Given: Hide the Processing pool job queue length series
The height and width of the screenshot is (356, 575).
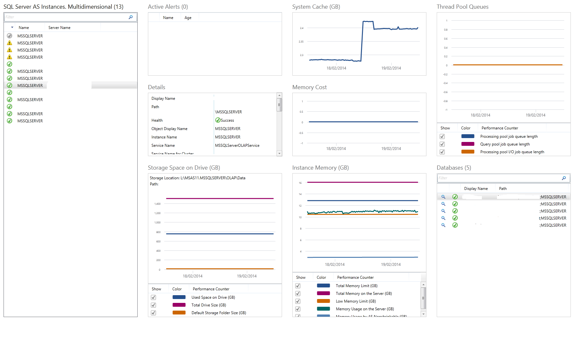Looking at the screenshot, I should click(442, 136).
